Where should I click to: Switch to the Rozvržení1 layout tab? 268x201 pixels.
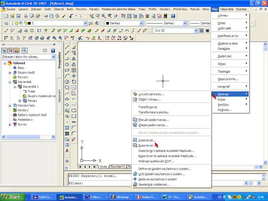[118, 167]
